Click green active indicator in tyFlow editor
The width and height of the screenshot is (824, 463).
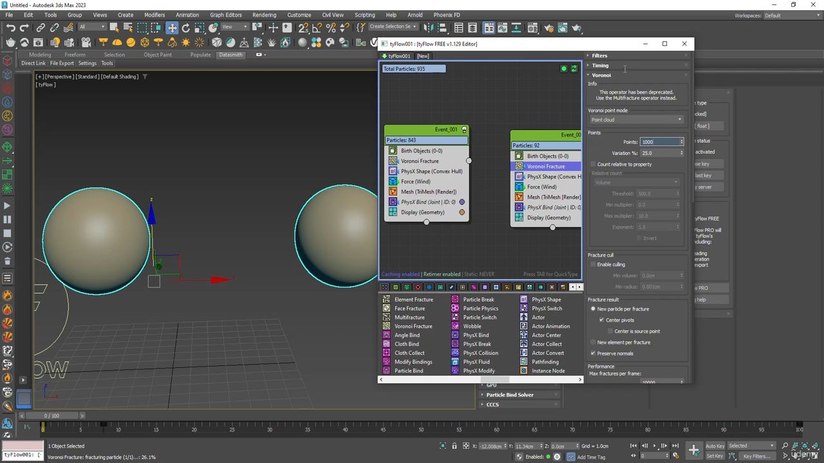tap(564, 69)
